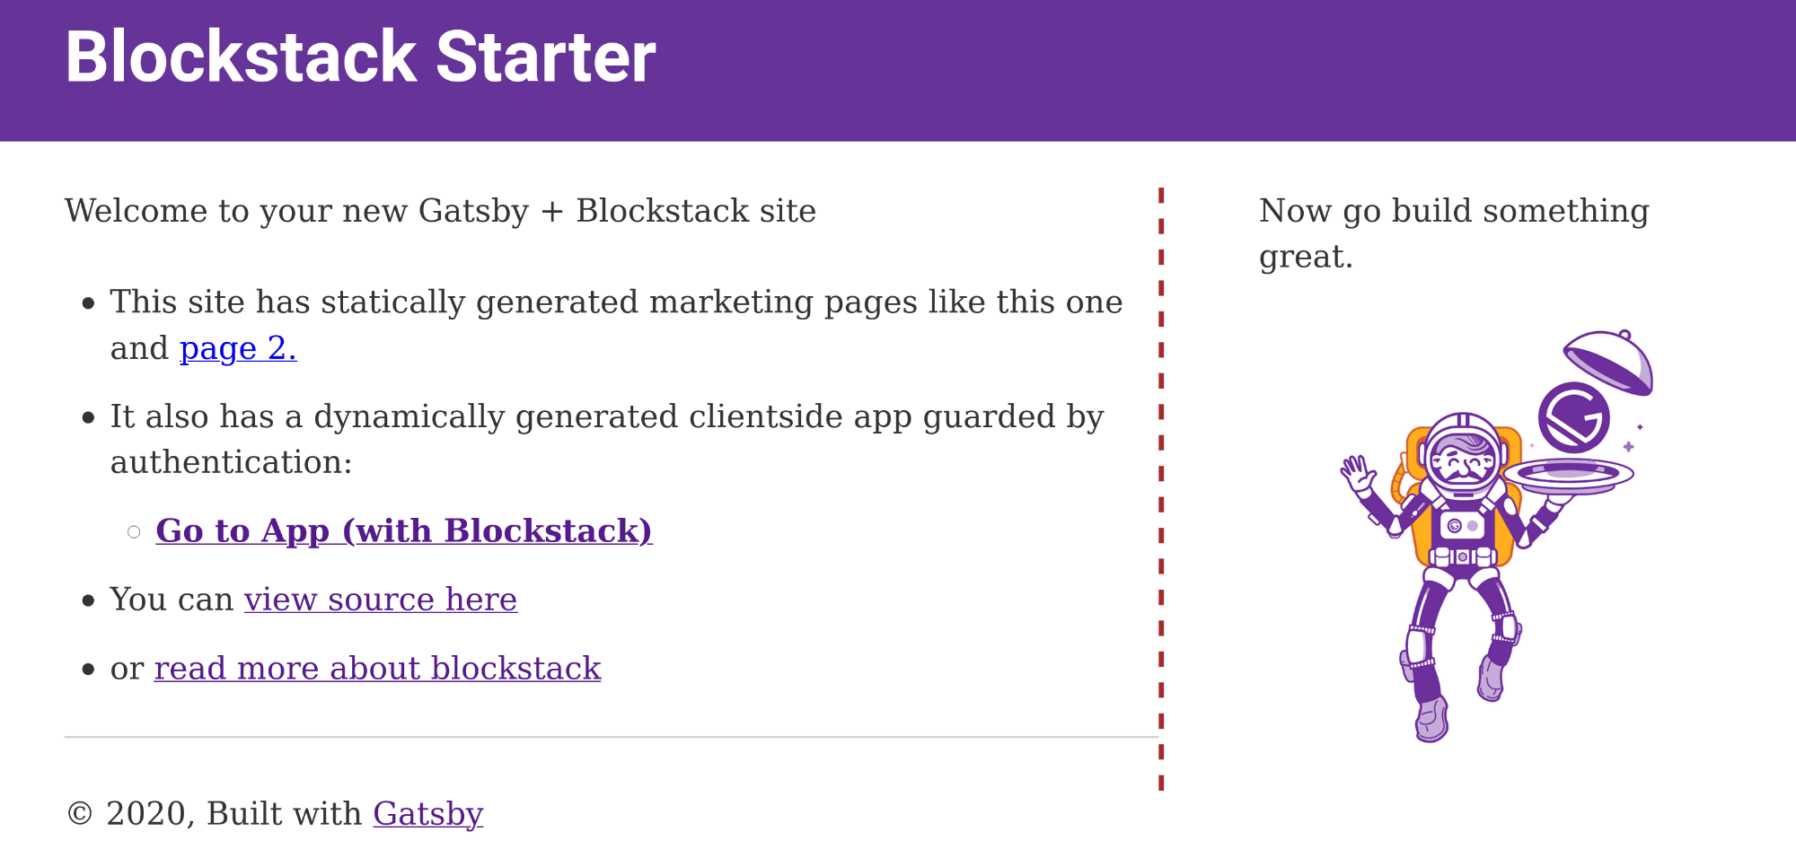Click the astronaut's waving hand
1796x867 pixels.
[x=1358, y=474]
